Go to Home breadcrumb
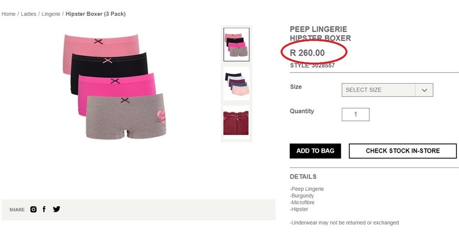This screenshot has width=459, height=245. click(x=9, y=14)
